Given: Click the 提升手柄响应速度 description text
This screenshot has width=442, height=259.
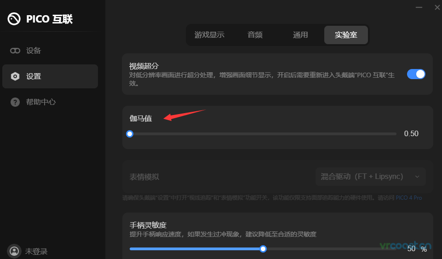Looking at the screenshot, I should coord(223,234).
